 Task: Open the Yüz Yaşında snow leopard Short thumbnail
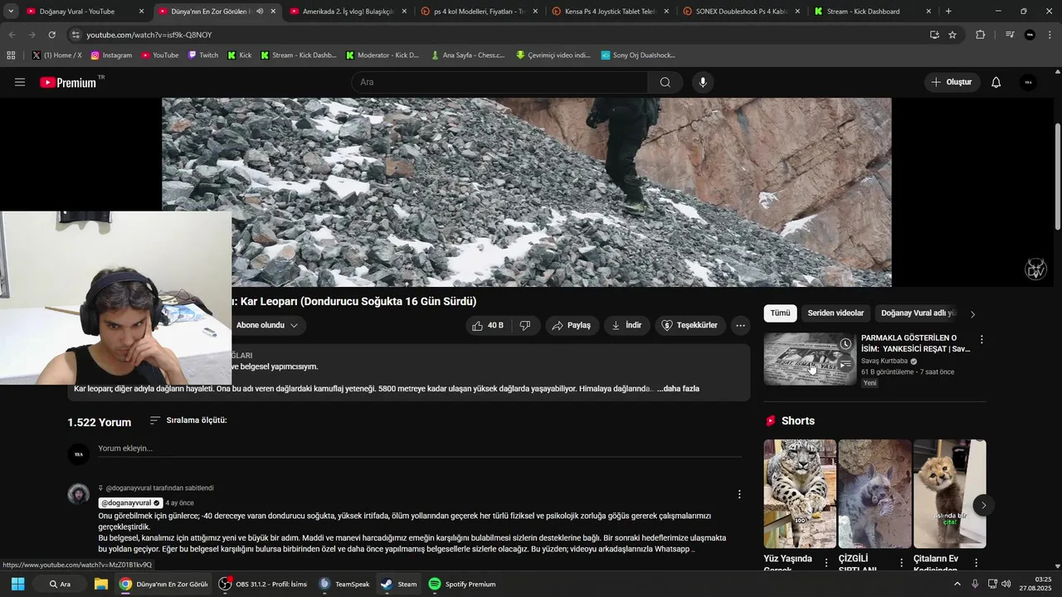tap(800, 494)
